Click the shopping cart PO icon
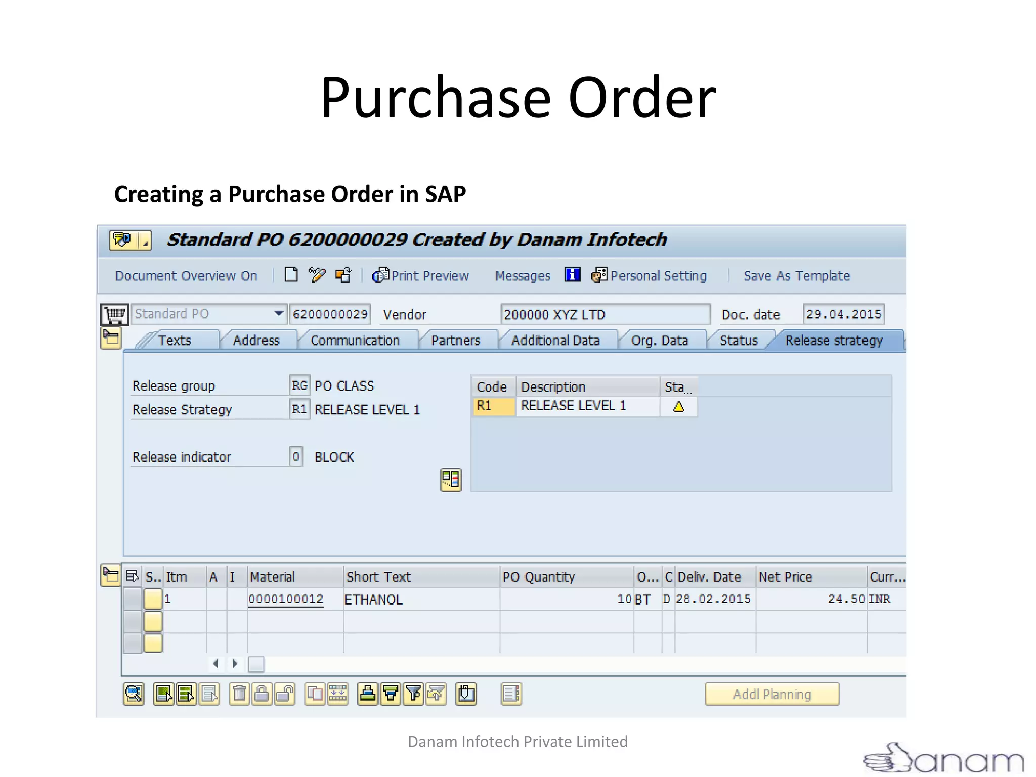1036x777 pixels. (114, 314)
